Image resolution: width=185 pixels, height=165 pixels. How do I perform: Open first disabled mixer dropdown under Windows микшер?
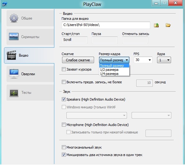pyautogui.click(x=97, y=115)
